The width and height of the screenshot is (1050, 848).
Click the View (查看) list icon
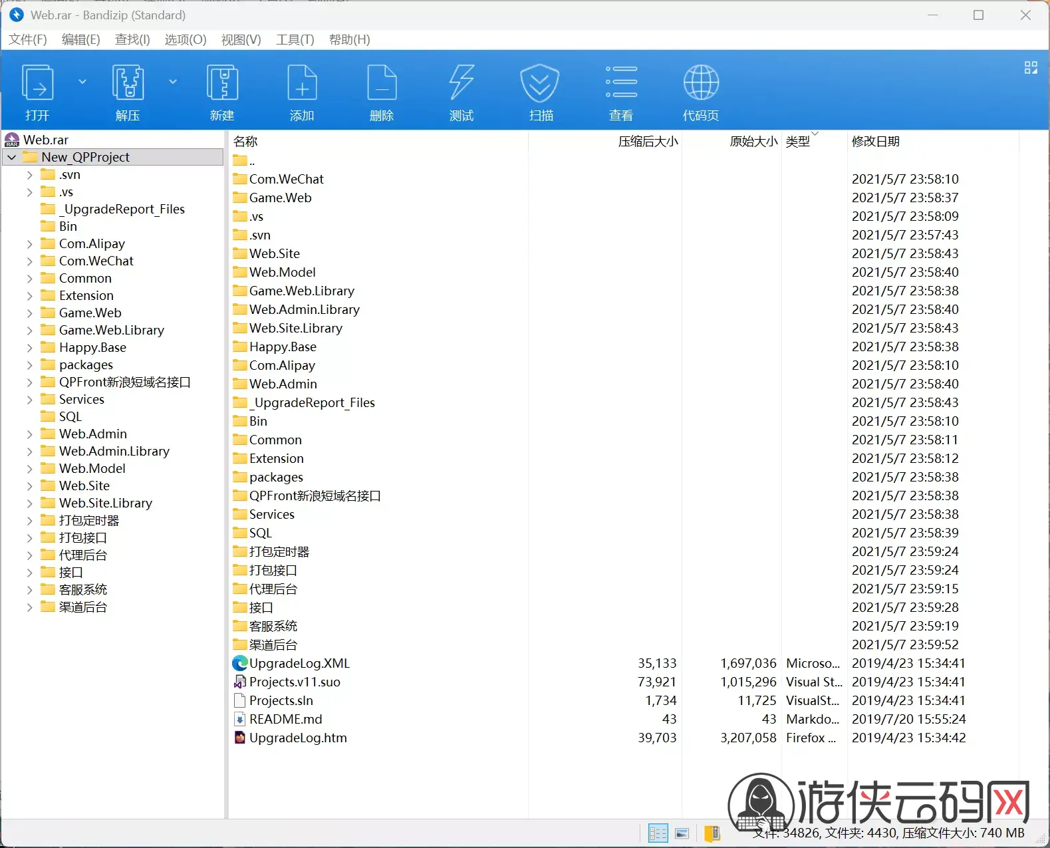coord(621,92)
